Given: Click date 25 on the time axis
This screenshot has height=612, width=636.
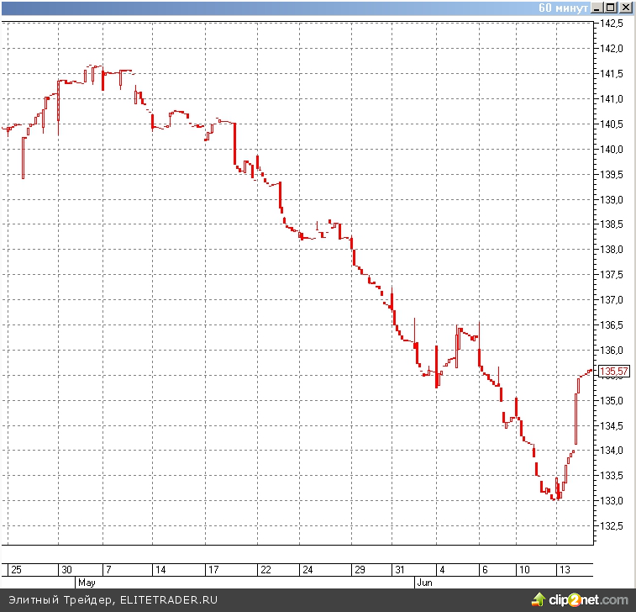Looking at the screenshot, I should pos(17,569).
